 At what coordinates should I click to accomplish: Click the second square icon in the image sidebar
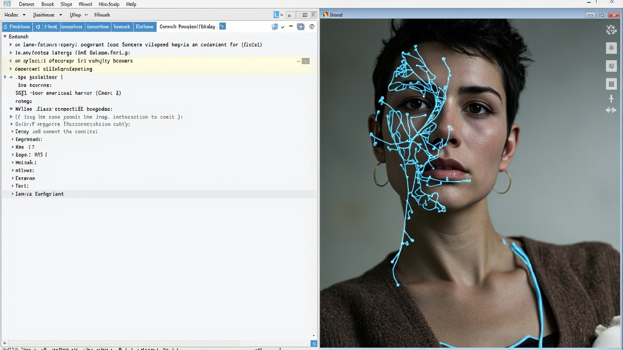pyautogui.click(x=611, y=48)
